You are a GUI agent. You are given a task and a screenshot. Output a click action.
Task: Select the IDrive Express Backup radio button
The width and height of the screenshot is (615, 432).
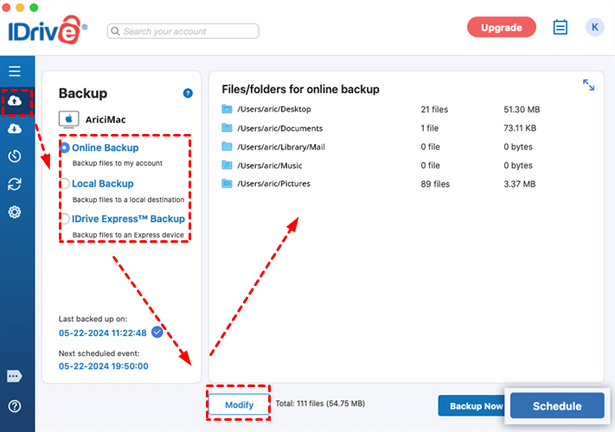(x=65, y=219)
